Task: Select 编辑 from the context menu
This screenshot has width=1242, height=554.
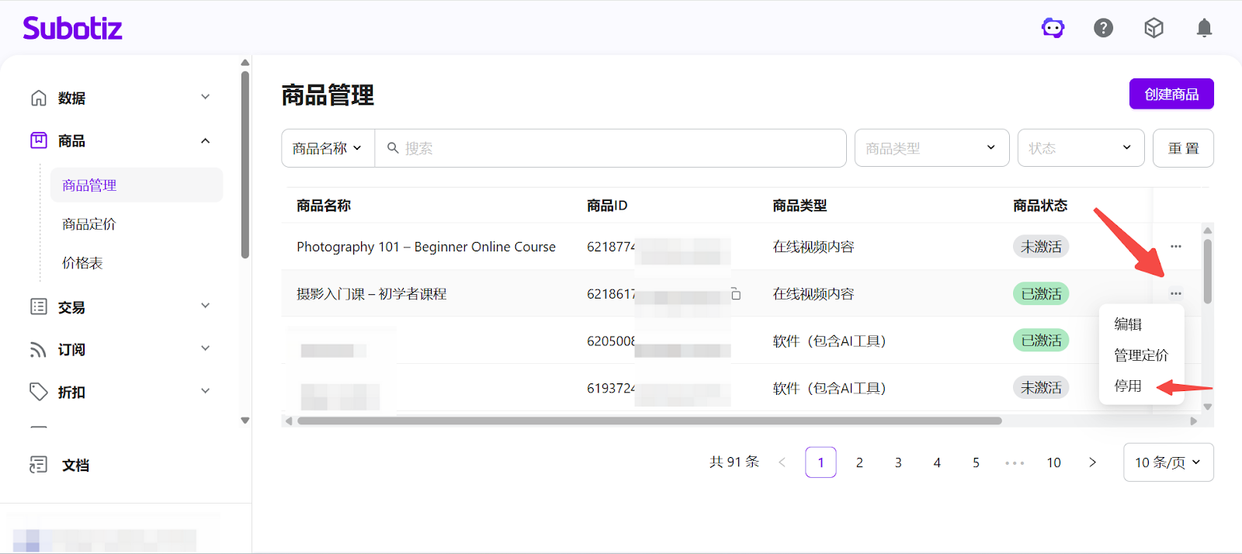Action: pos(1128,324)
